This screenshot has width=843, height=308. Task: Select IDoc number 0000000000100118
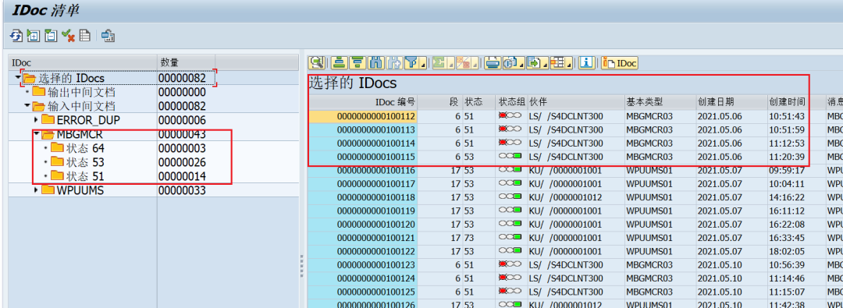(363, 197)
